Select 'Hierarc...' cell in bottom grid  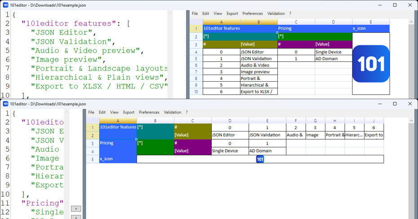coord(354,135)
